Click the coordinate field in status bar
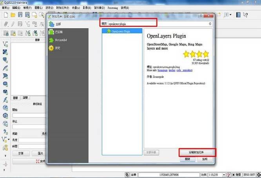 (x=169, y=175)
